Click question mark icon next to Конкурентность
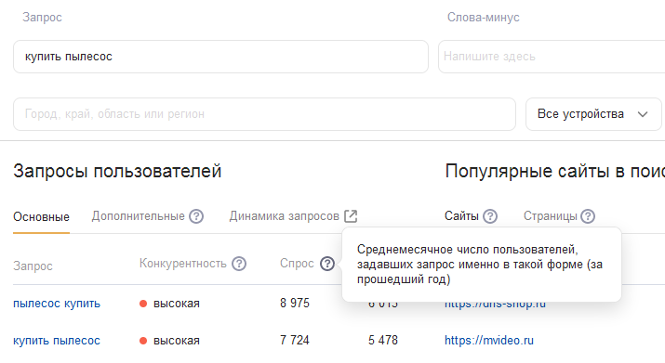 point(239,264)
